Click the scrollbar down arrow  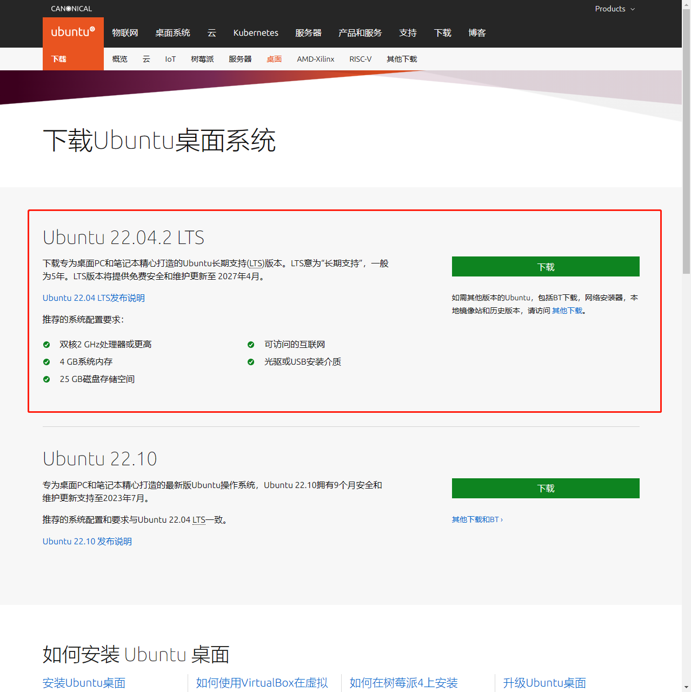(686, 688)
